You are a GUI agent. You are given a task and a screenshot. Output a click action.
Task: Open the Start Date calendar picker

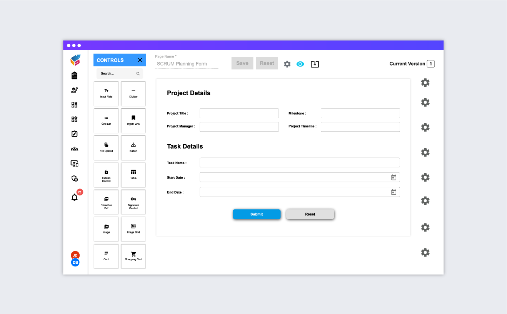coord(394,177)
